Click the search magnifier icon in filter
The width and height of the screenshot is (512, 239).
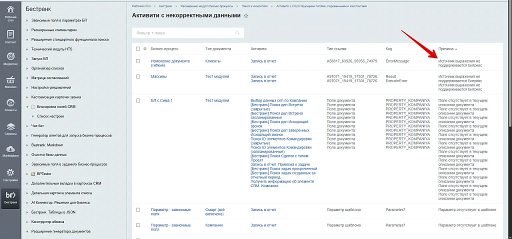tap(237, 32)
